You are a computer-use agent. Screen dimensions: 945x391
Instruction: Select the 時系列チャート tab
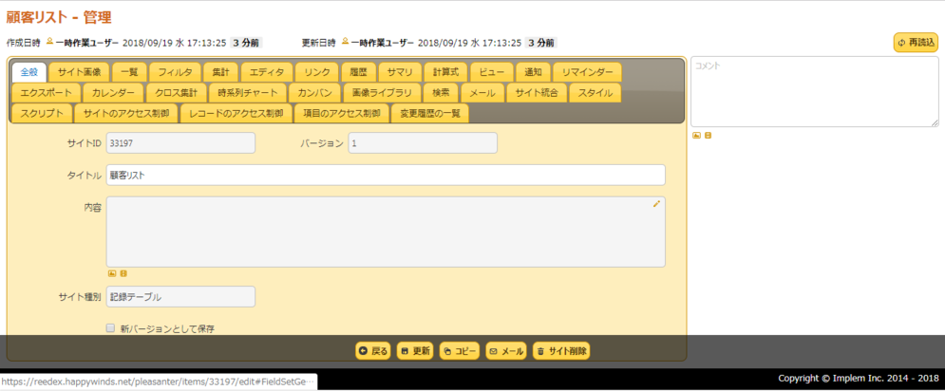(x=248, y=93)
